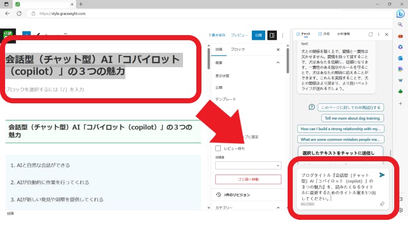Image resolution: width=408 pixels, height=229 pixels.
Task: Click the post title text field
Action: click(94, 65)
